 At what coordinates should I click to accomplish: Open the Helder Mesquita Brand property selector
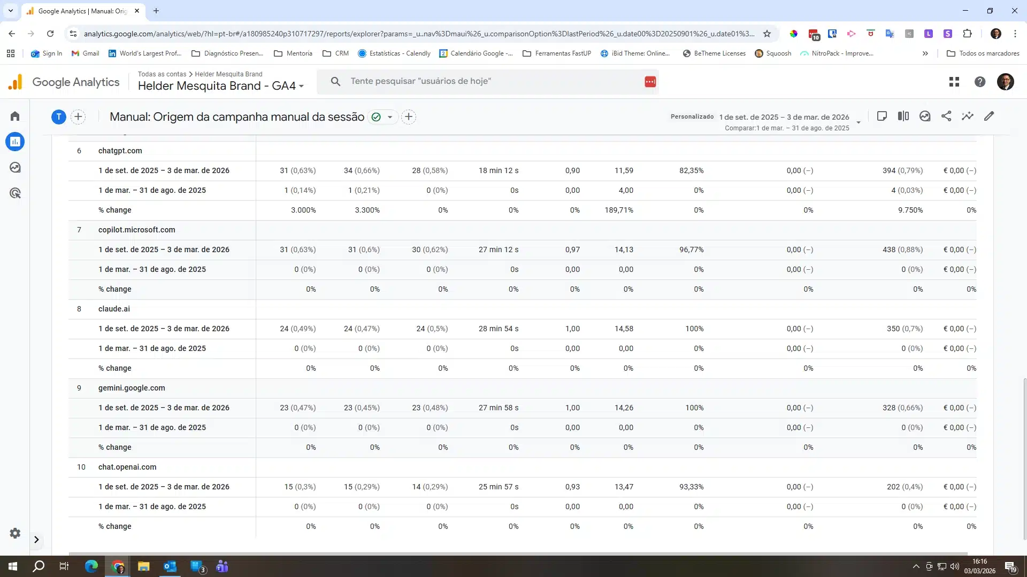click(220, 86)
